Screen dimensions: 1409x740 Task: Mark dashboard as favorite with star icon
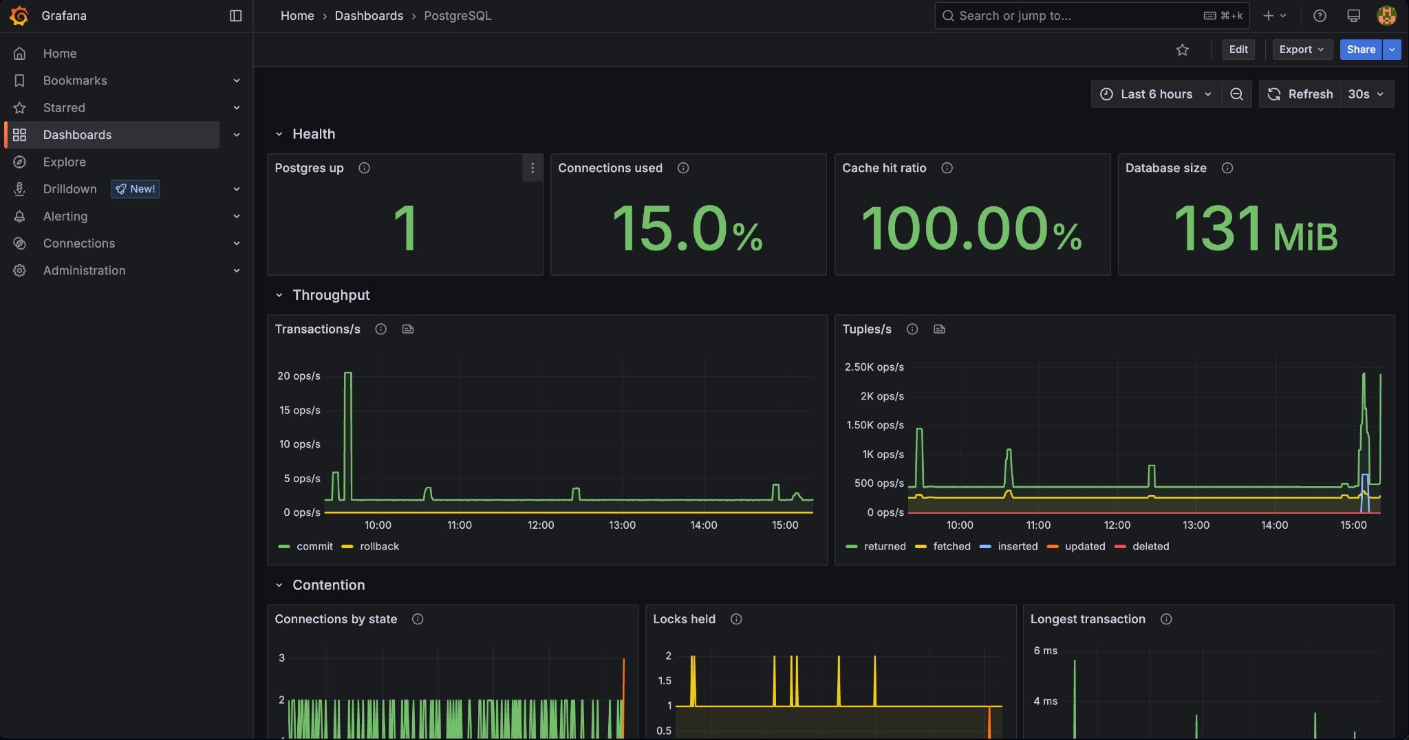(1182, 50)
